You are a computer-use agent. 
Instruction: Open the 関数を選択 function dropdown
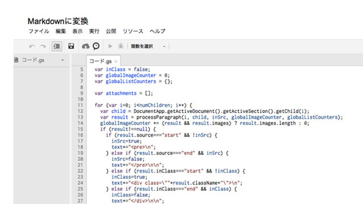[148, 46]
